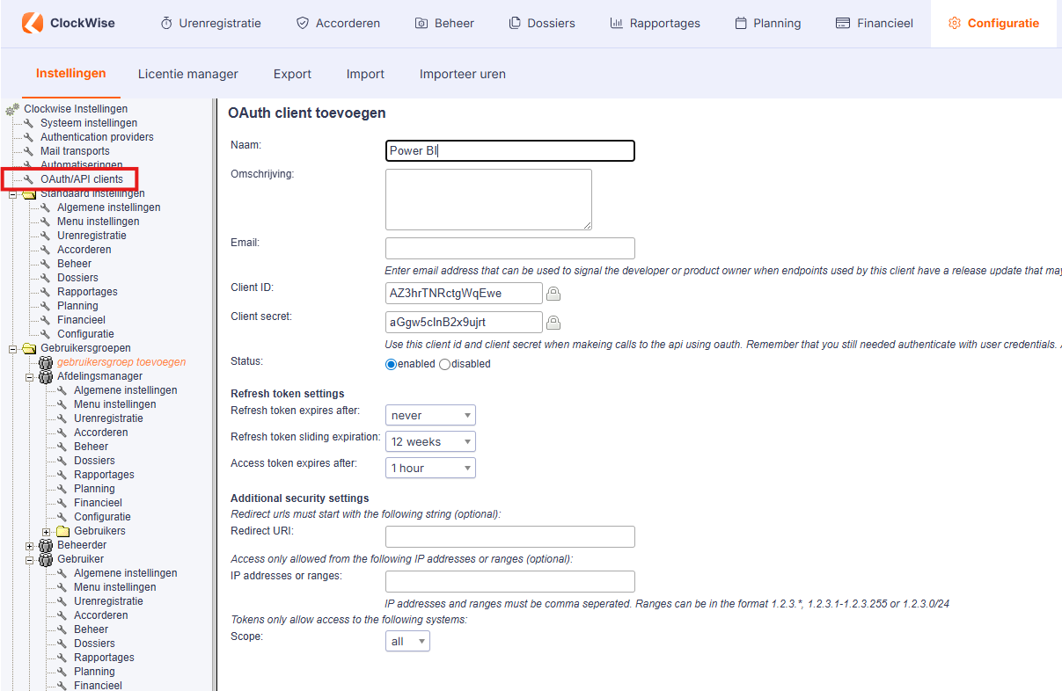
Task: Click the gebruikersgroep toevoegen link
Action: pyautogui.click(x=121, y=361)
